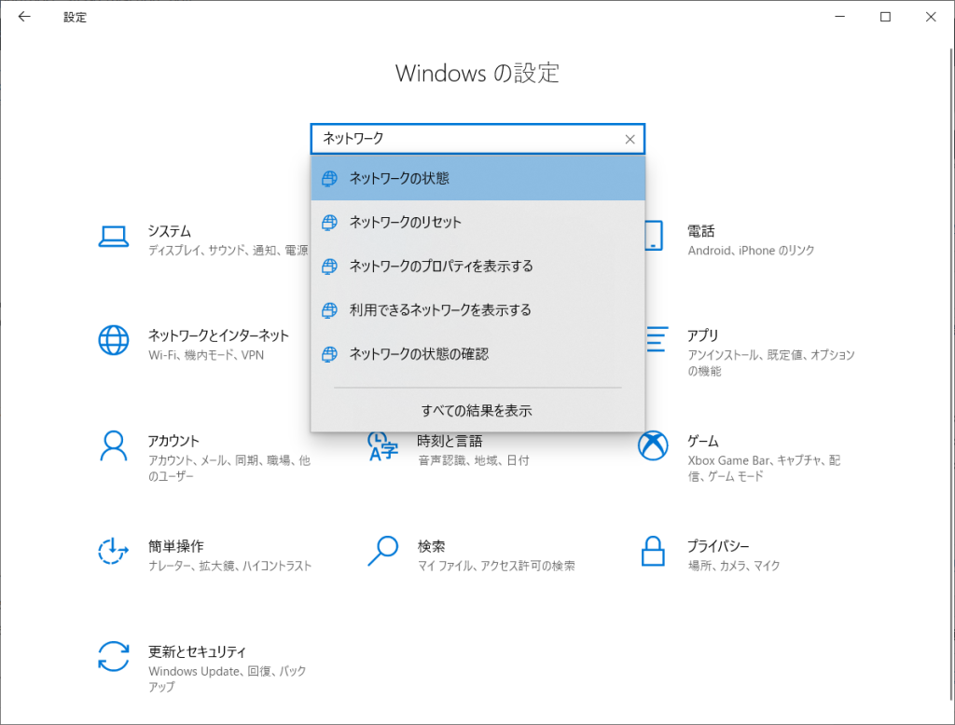Maximize the 設定 window
The width and height of the screenshot is (955, 725).
(886, 17)
